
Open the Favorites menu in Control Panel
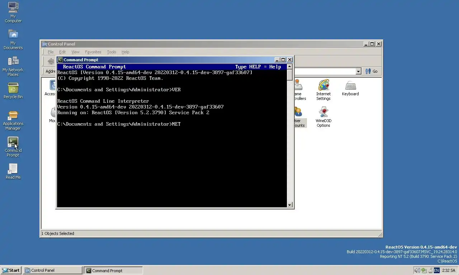click(93, 52)
